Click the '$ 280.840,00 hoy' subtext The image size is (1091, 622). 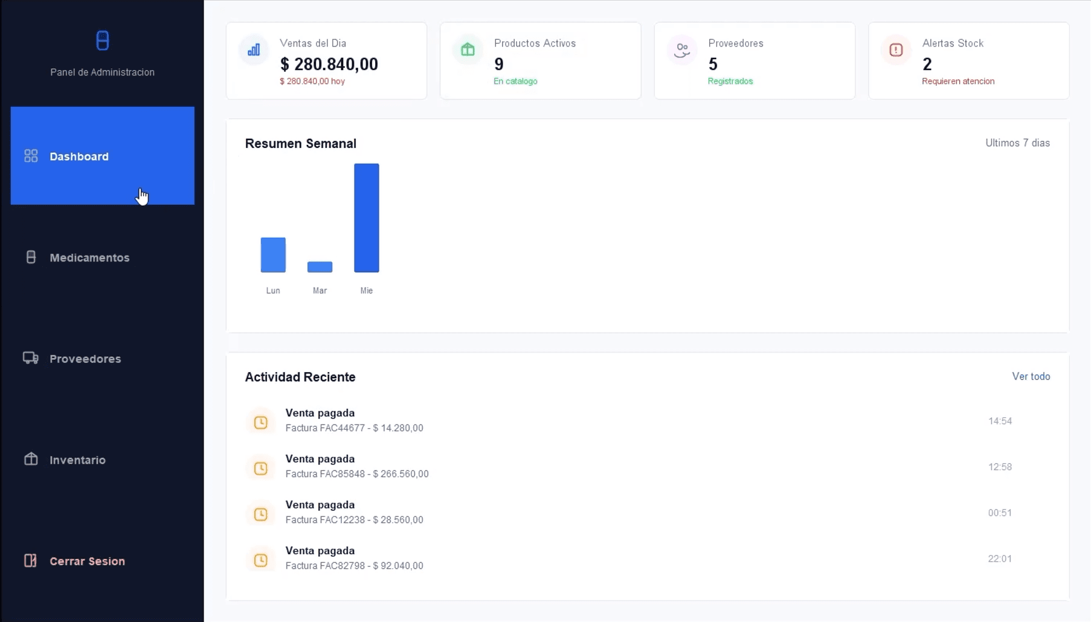click(x=312, y=81)
